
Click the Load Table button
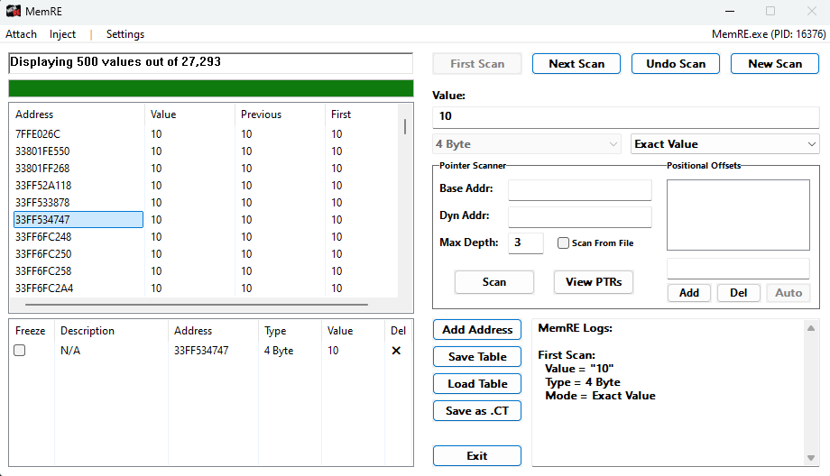(477, 384)
